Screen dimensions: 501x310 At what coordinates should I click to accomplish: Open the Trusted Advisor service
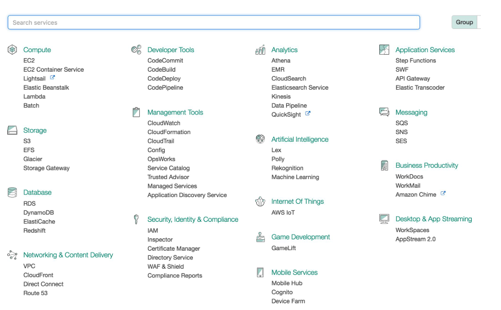click(x=168, y=177)
